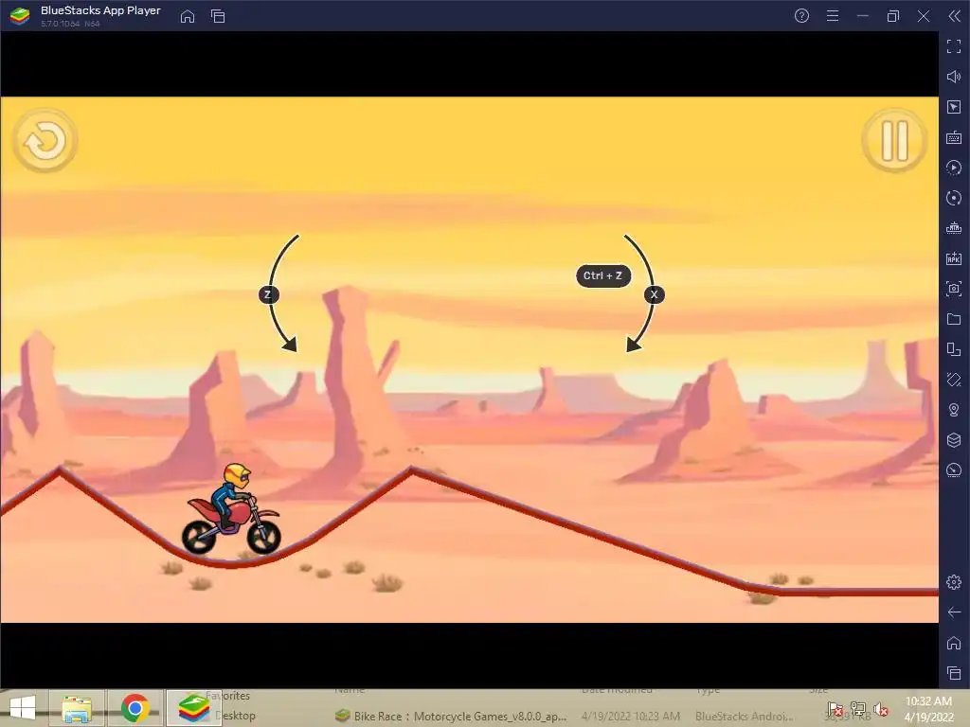
Task: Open BlueStacks help
Action: pos(801,16)
